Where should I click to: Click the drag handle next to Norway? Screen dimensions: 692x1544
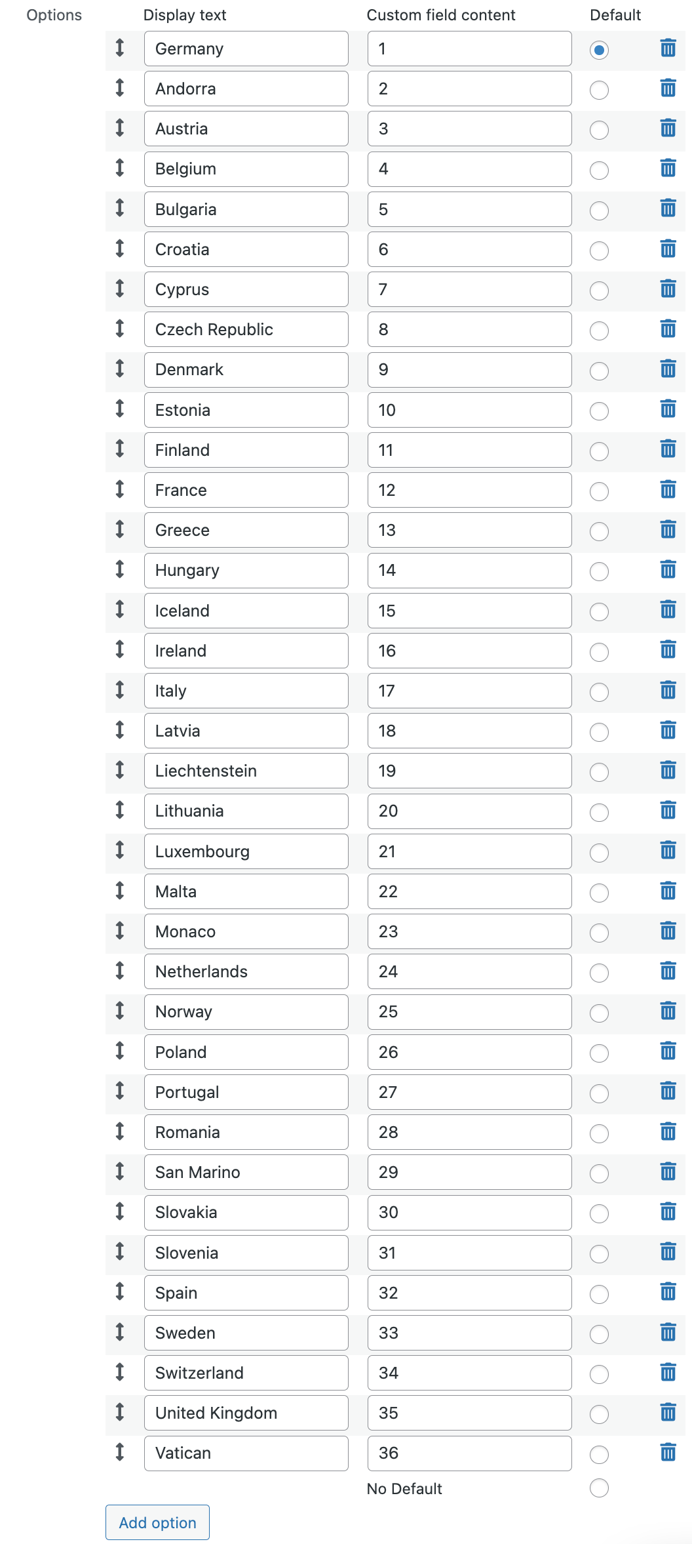click(120, 1010)
